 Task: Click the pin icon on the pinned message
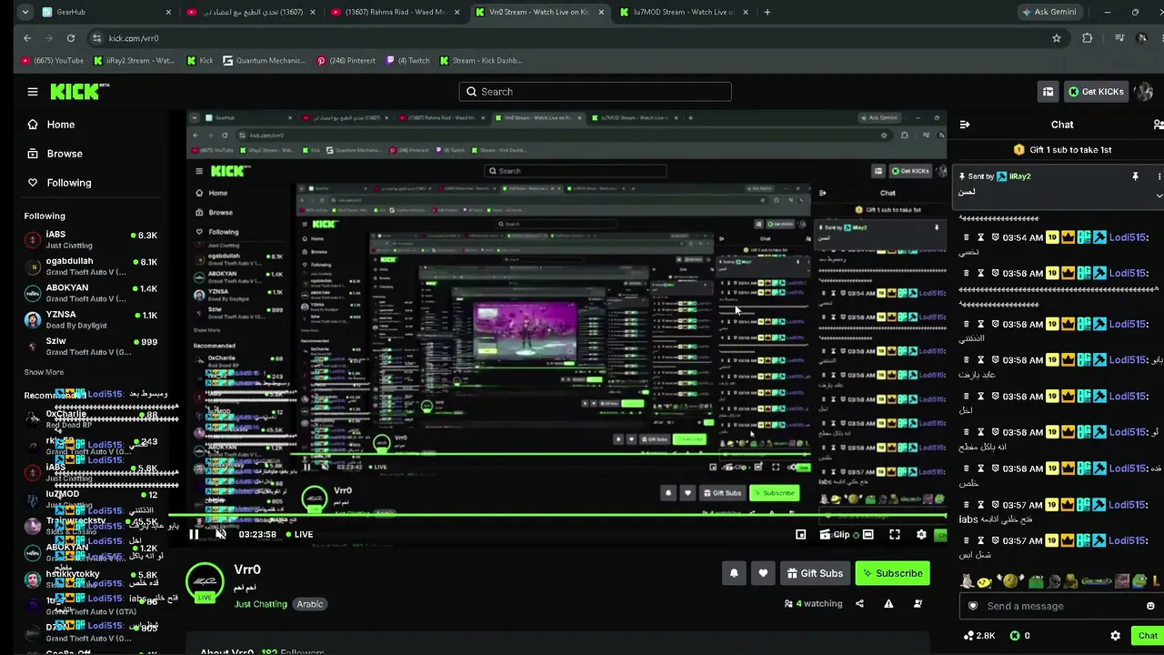(1135, 176)
